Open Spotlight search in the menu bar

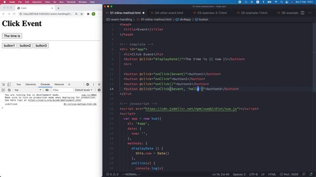[x=281, y=2]
